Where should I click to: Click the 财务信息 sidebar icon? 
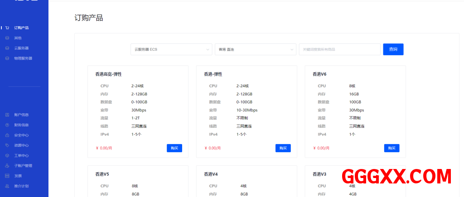coord(7,125)
